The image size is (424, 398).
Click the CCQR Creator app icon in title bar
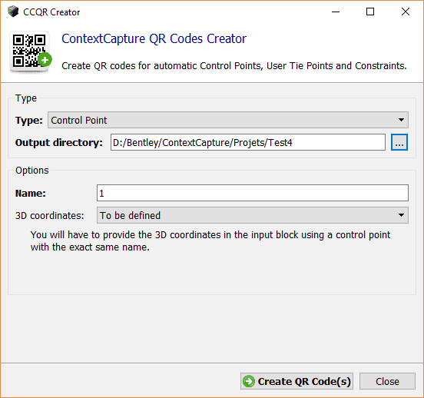click(x=13, y=12)
